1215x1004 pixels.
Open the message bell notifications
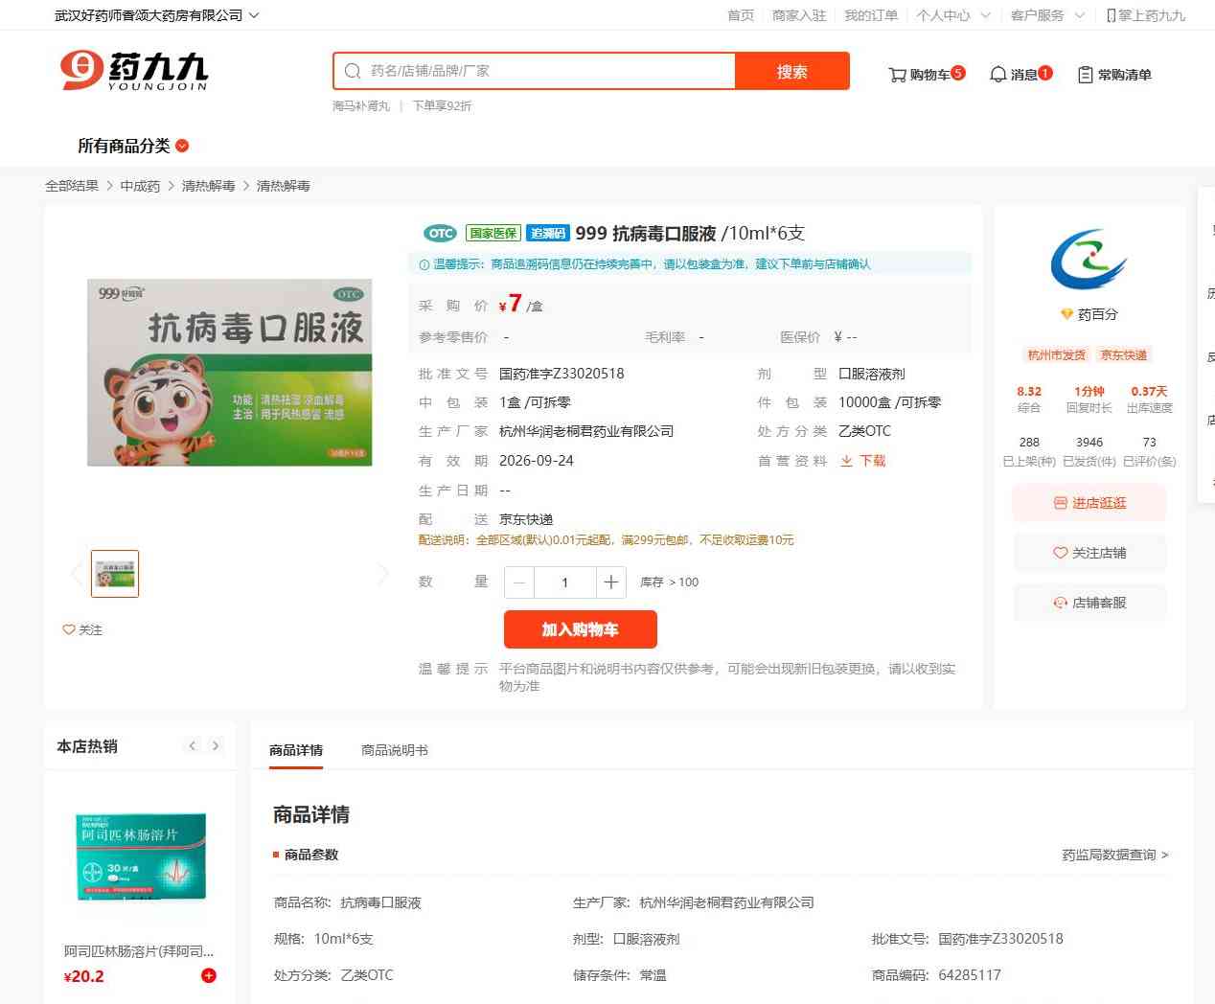997,75
